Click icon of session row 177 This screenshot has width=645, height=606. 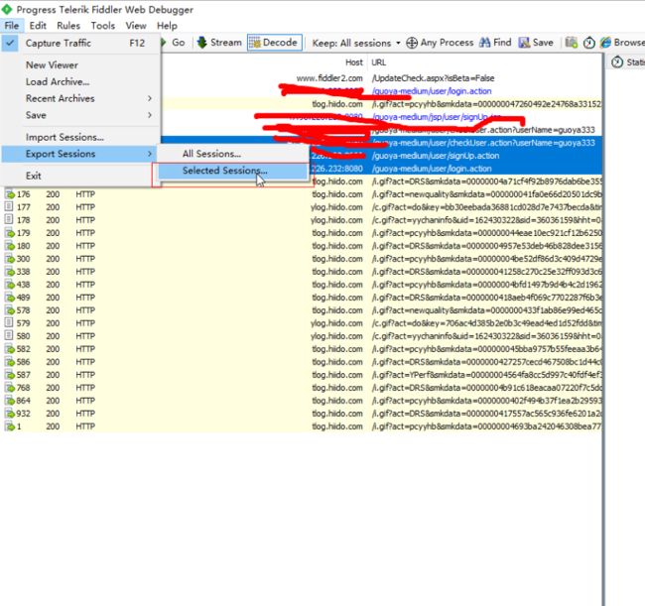[9, 207]
